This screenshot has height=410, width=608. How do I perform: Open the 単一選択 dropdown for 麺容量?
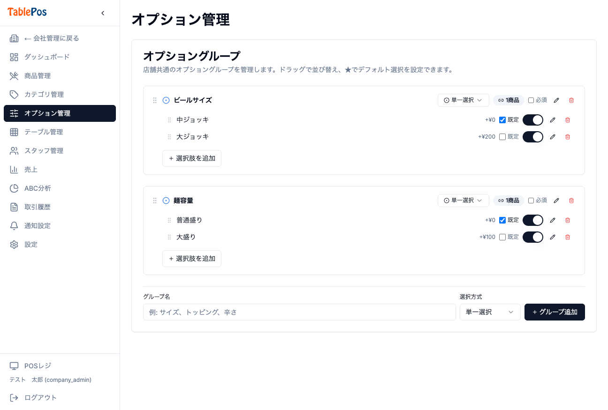coord(464,201)
